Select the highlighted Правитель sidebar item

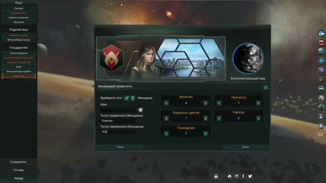click(19, 76)
